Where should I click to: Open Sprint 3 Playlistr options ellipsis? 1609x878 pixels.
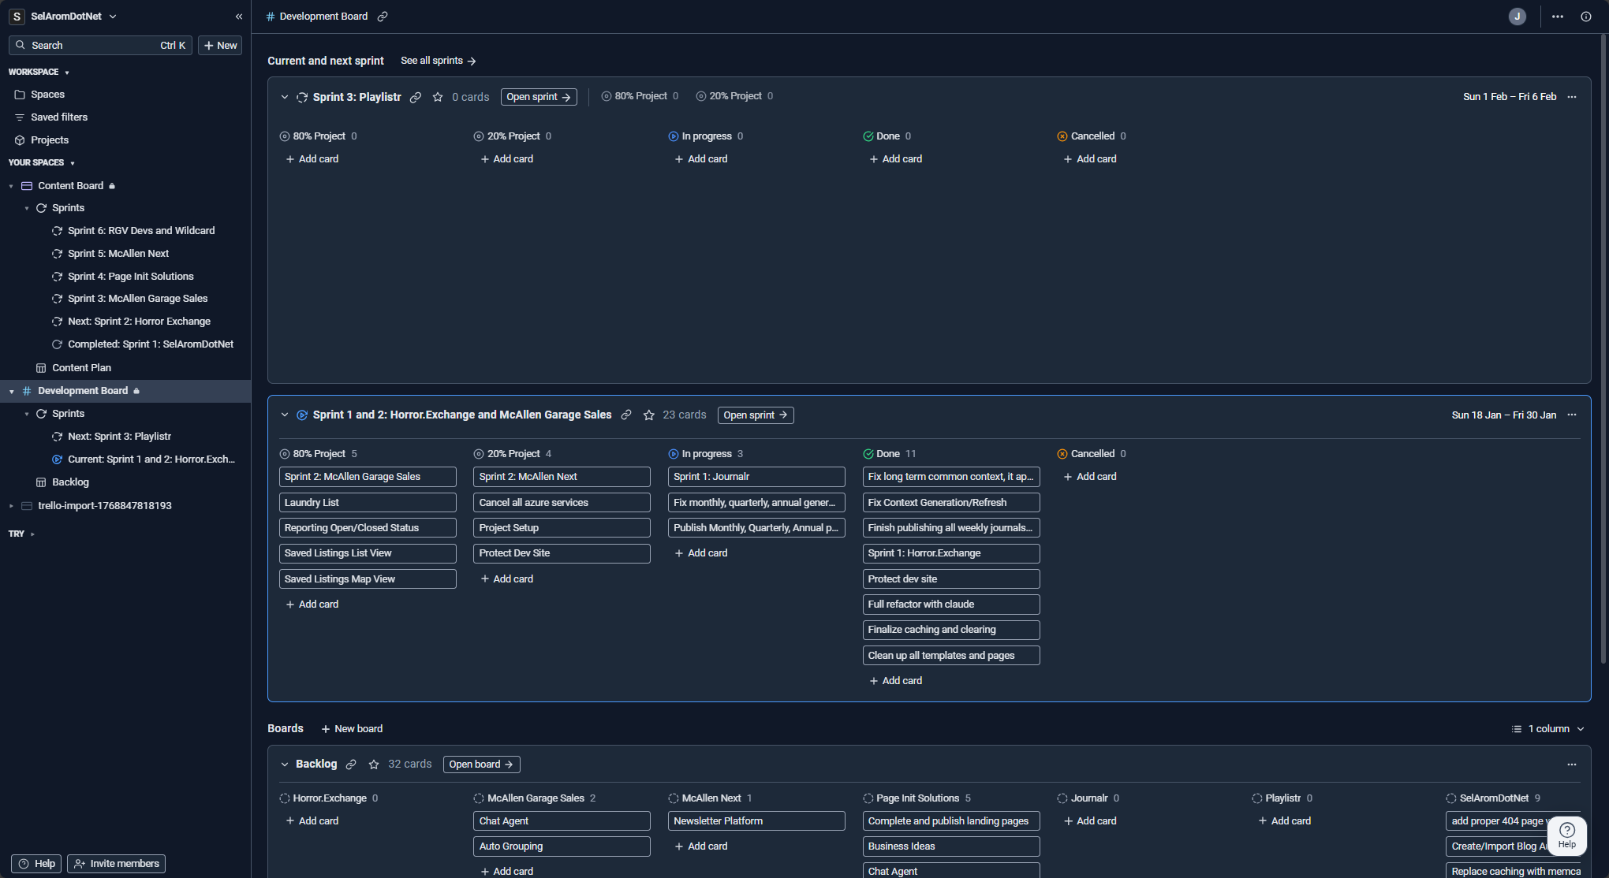(x=1572, y=97)
